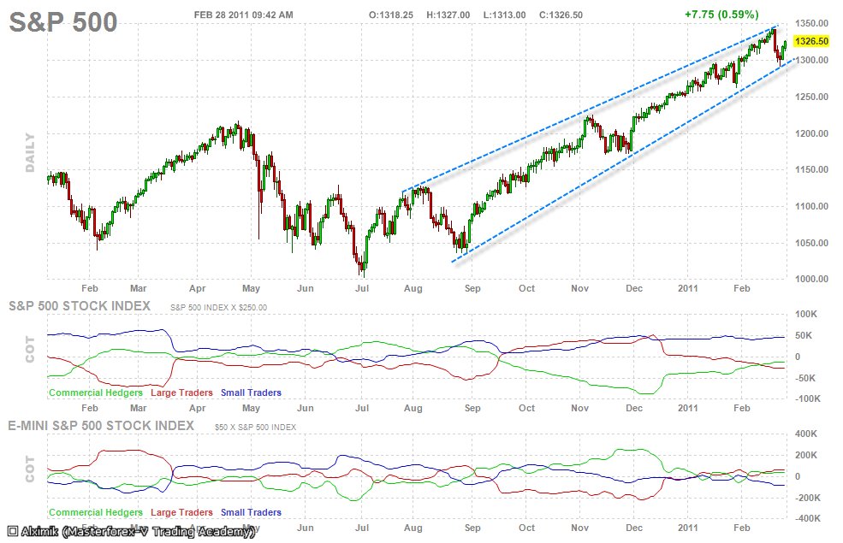Click the yellow 1326.50 current price tag
This screenshot has height=543, width=843.
tap(811, 41)
